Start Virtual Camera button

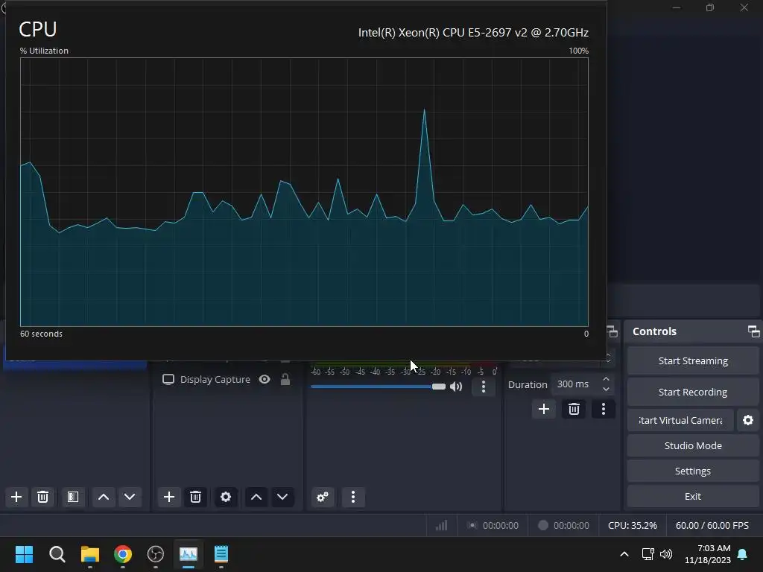click(681, 420)
